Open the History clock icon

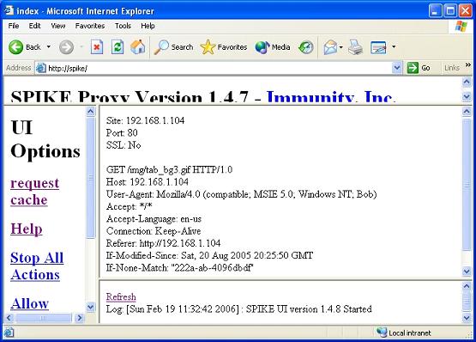[x=305, y=47]
